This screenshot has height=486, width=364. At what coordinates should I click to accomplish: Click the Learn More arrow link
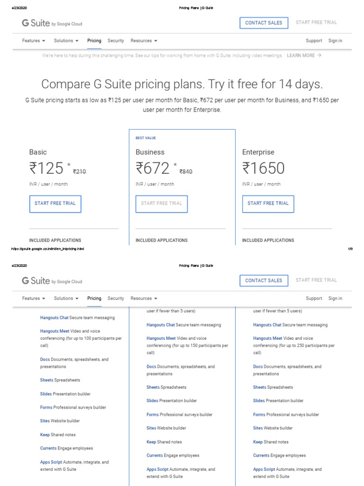(x=304, y=56)
